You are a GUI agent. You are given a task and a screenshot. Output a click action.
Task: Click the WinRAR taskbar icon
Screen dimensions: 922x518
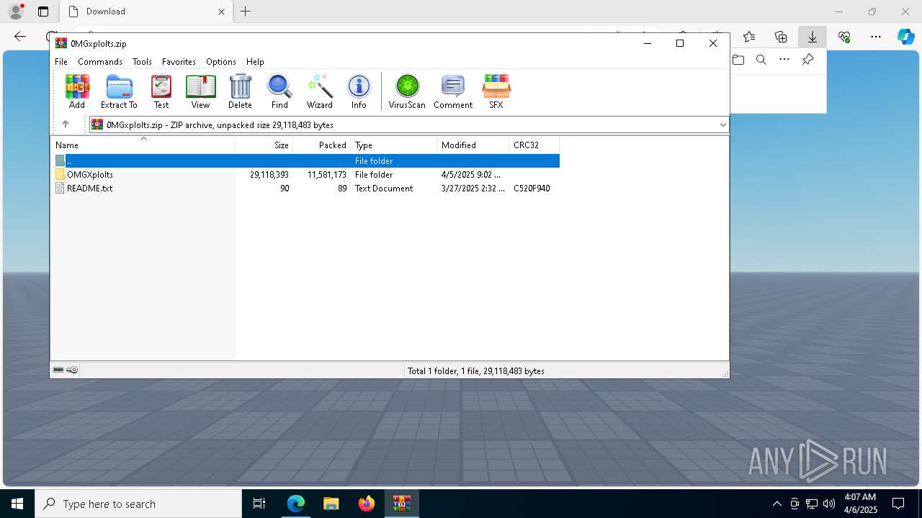401,504
